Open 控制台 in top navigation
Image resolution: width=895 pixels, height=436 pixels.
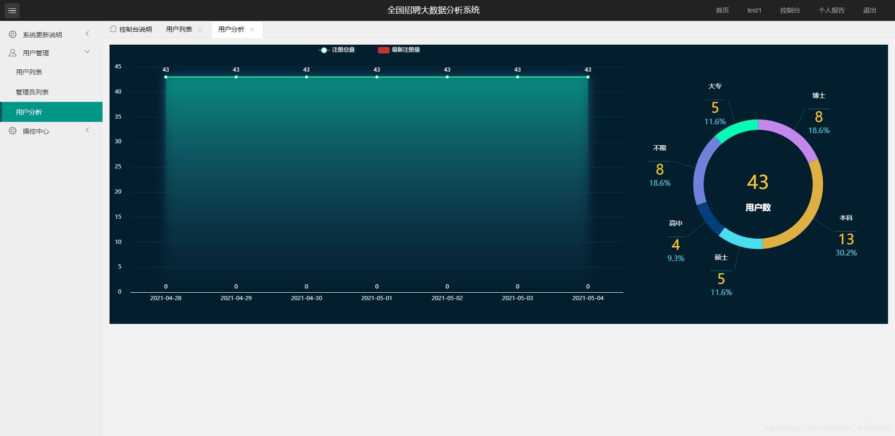pyautogui.click(x=790, y=10)
